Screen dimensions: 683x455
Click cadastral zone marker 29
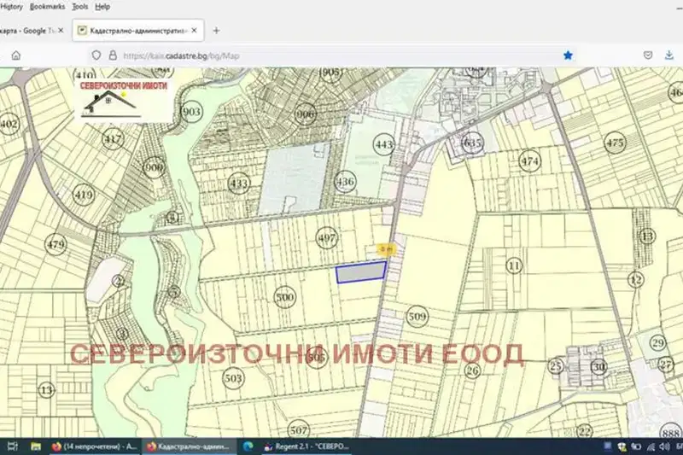(657, 342)
